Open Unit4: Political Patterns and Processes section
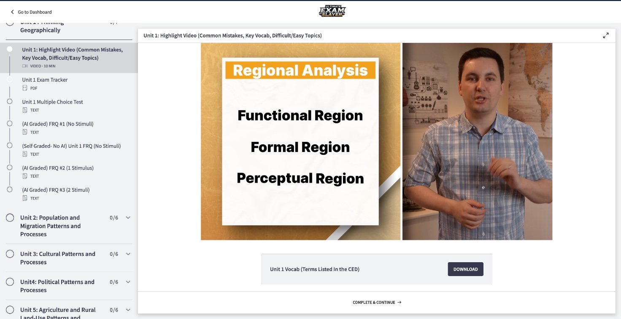Image resolution: width=621 pixels, height=319 pixels. (x=69, y=286)
